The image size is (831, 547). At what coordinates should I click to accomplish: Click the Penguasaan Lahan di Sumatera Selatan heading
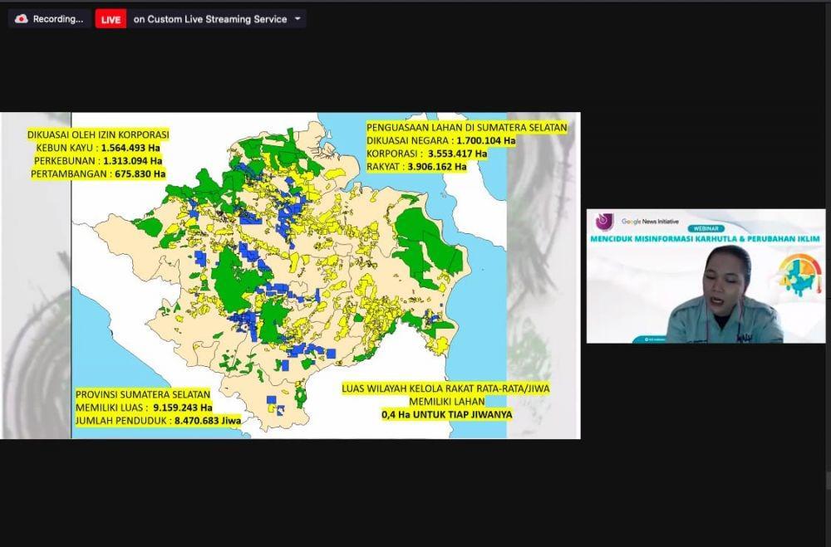pos(467,128)
